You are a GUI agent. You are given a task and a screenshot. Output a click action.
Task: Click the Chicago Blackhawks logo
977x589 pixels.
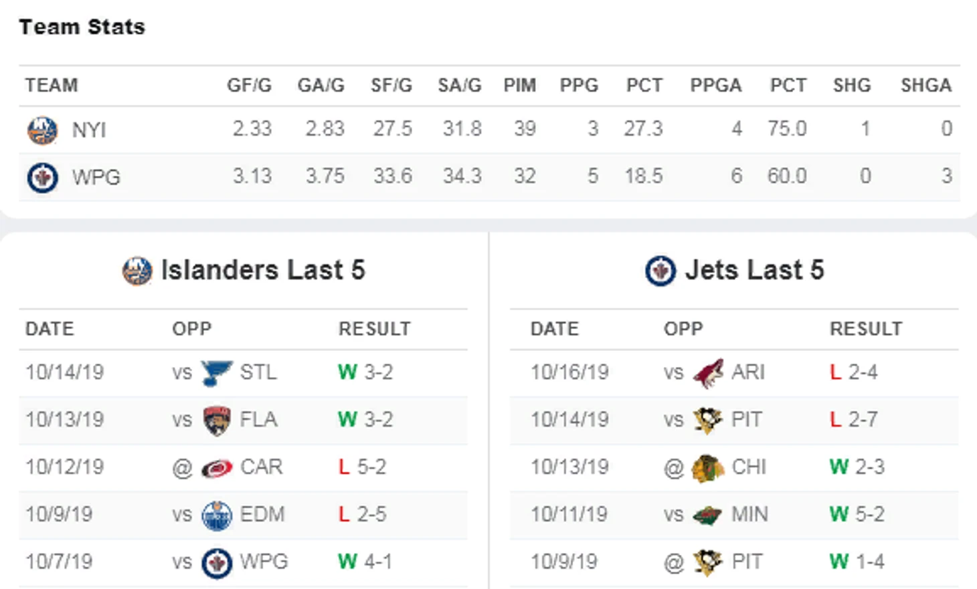[708, 468]
